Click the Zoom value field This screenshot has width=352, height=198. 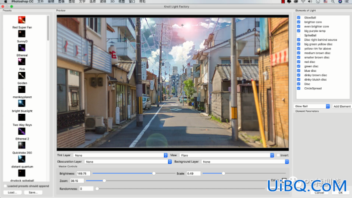coord(77,181)
